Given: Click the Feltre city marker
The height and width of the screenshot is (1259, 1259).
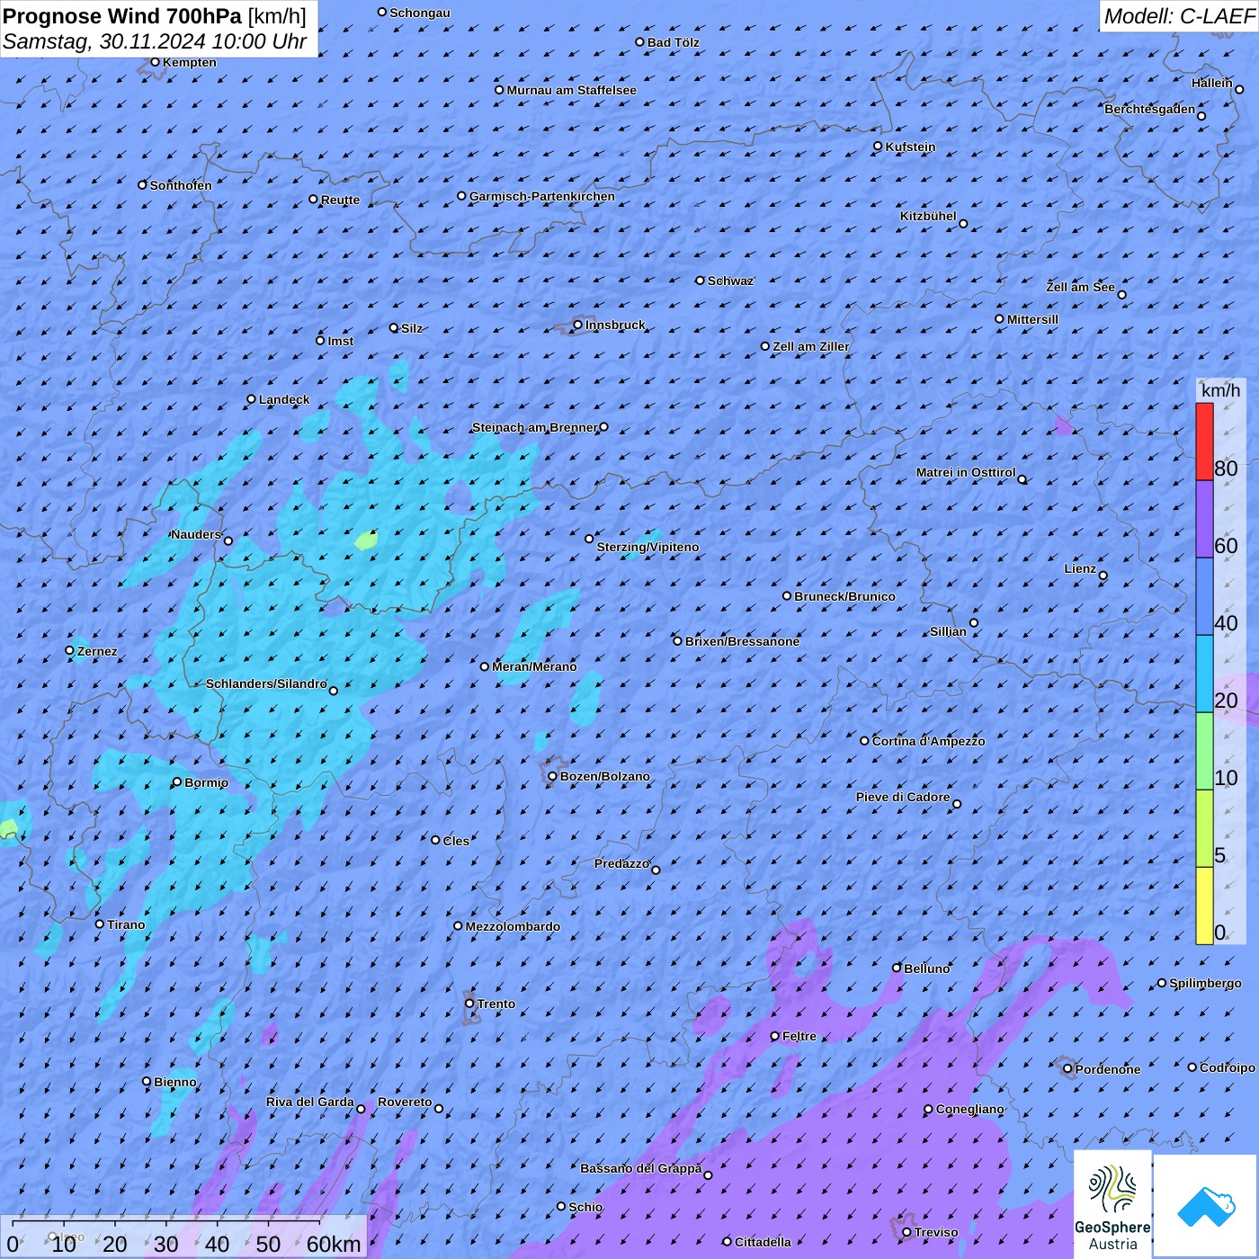Looking at the screenshot, I should (775, 1036).
